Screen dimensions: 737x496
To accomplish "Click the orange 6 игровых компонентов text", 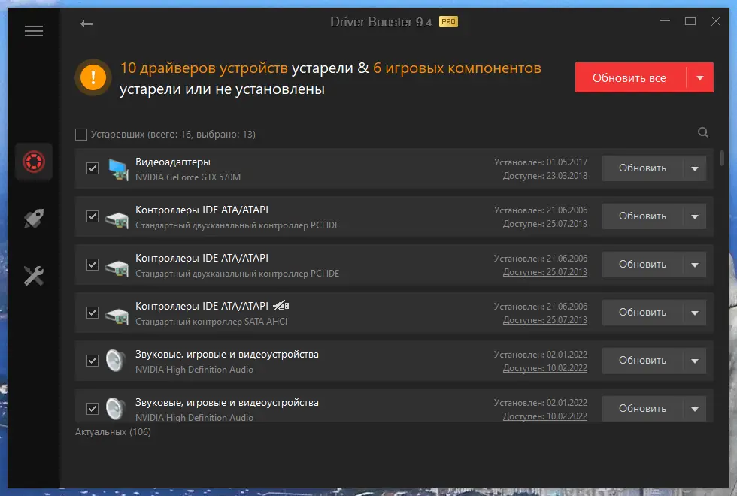I will pyautogui.click(x=457, y=68).
